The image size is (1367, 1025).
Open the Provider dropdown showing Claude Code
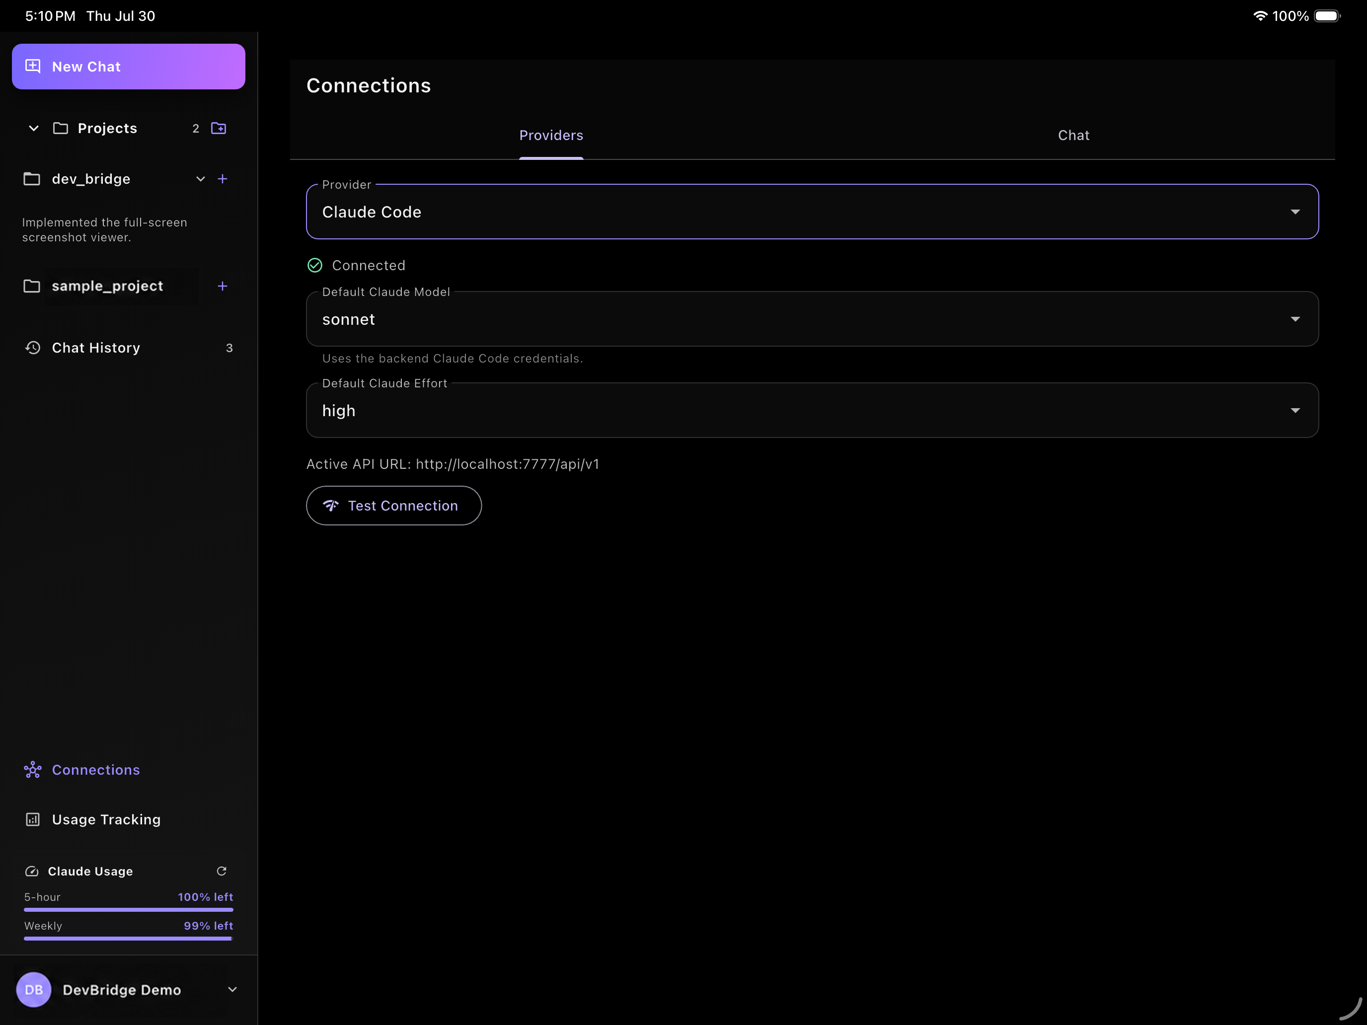click(812, 212)
